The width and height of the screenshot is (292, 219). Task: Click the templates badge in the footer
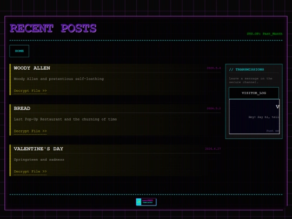pyautogui.click(x=146, y=202)
